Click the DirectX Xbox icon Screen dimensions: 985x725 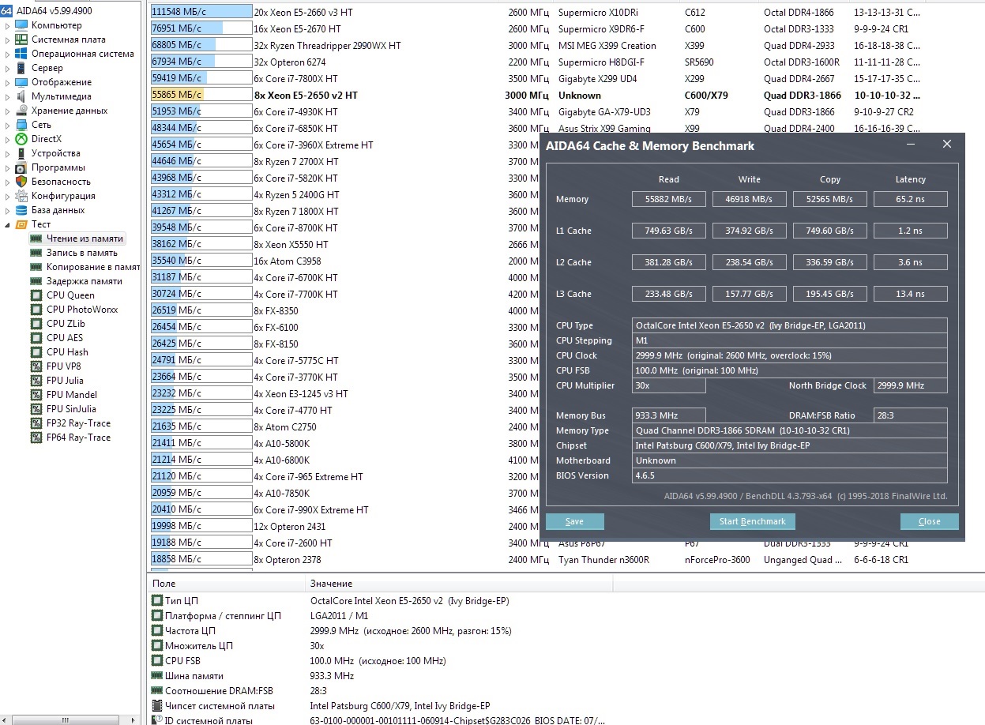[x=21, y=139]
